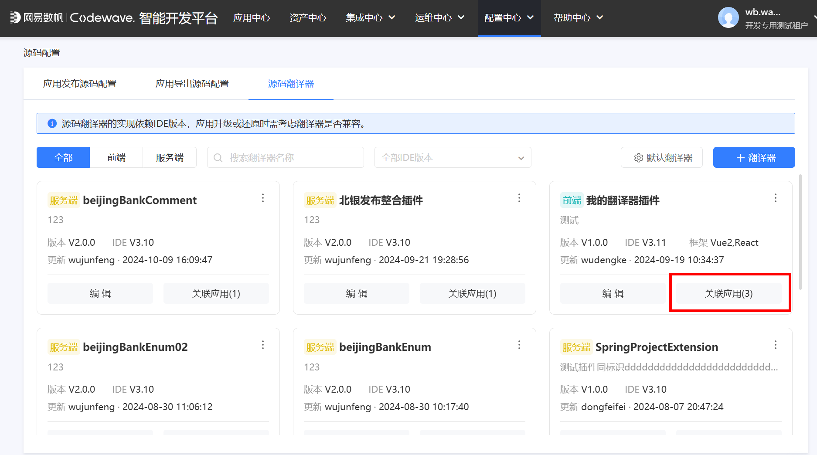
Task: Click the search magnifier icon
Action: pyautogui.click(x=218, y=158)
